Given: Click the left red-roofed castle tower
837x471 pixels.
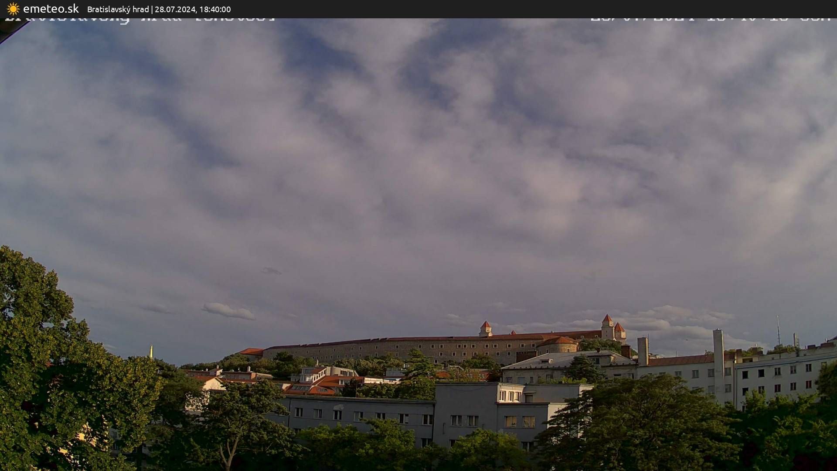Looking at the screenshot, I should click(485, 328).
